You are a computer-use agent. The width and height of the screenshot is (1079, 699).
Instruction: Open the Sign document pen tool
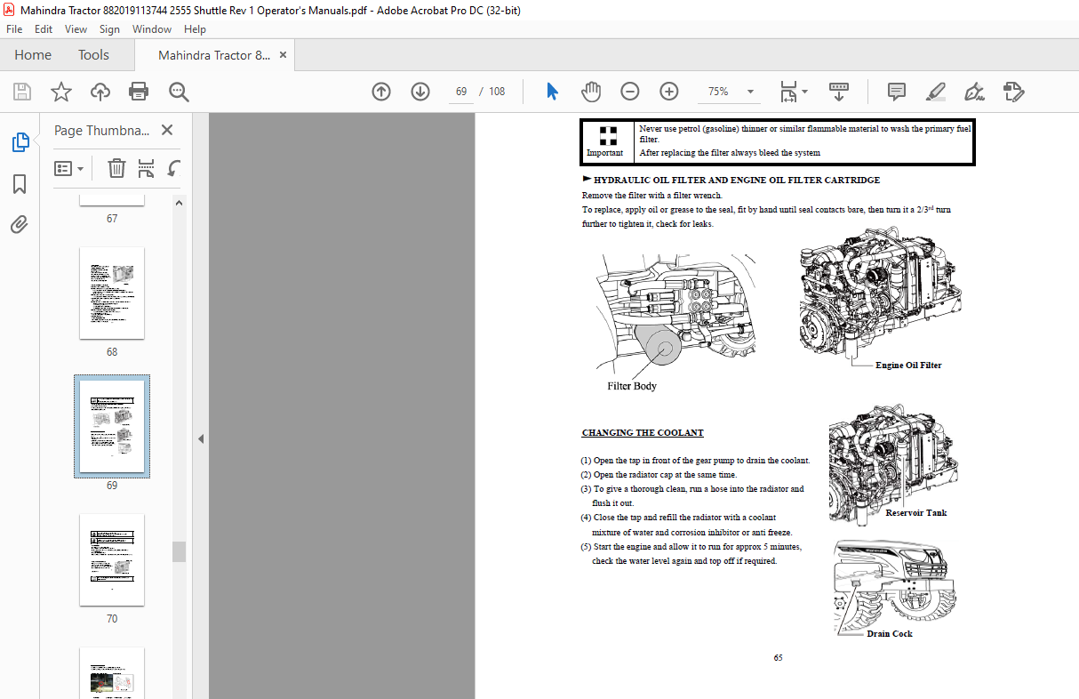(974, 92)
